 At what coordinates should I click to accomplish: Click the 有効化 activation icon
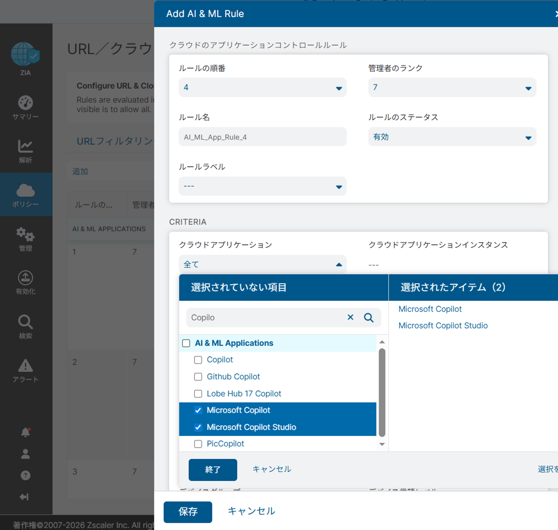(25, 278)
